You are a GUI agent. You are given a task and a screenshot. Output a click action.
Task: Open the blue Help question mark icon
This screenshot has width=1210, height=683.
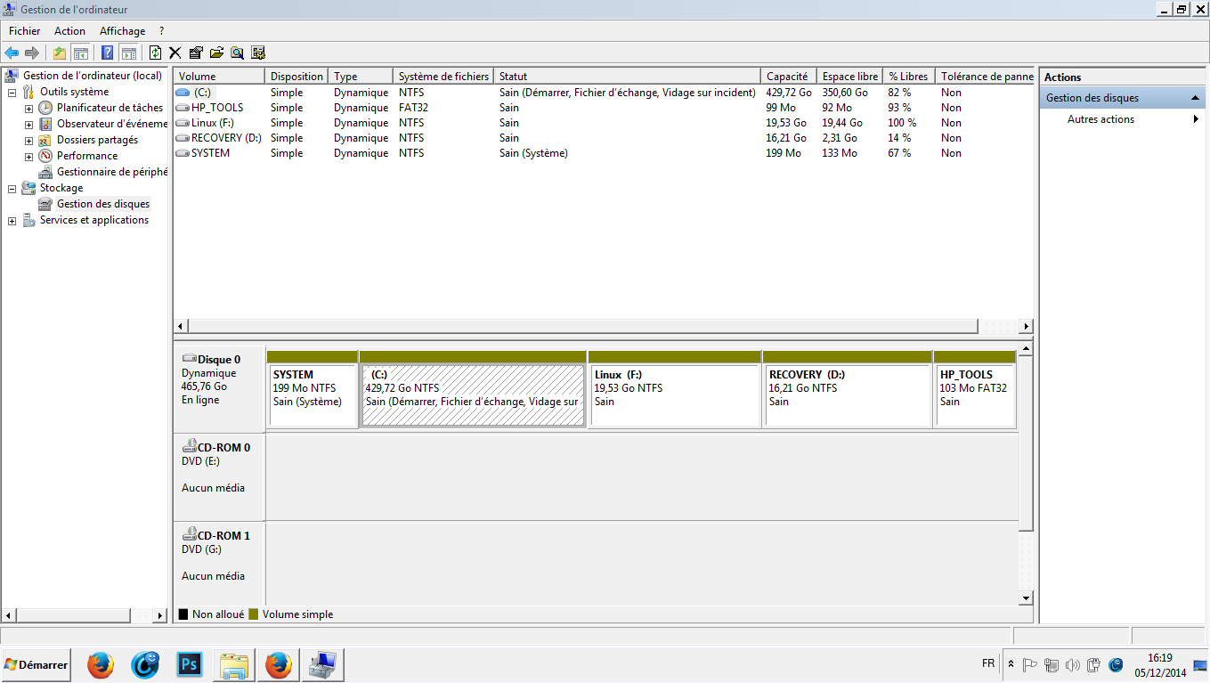(x=107, y=53)
